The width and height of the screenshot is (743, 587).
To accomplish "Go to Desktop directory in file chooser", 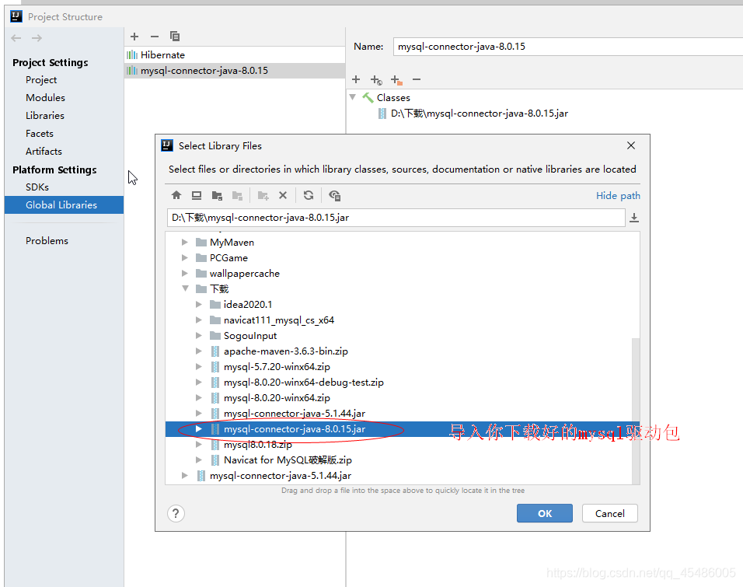I will [197, 195].
